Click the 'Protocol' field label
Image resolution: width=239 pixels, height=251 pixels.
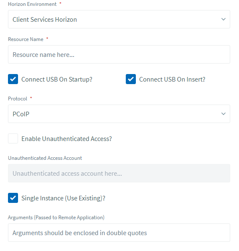(x=18, y=99)
